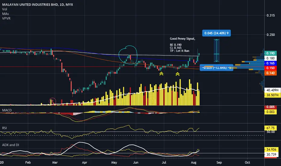The width and height of the screenshot is (281, 166).
Task: Click the Mar time axis label
Action: 55,162
